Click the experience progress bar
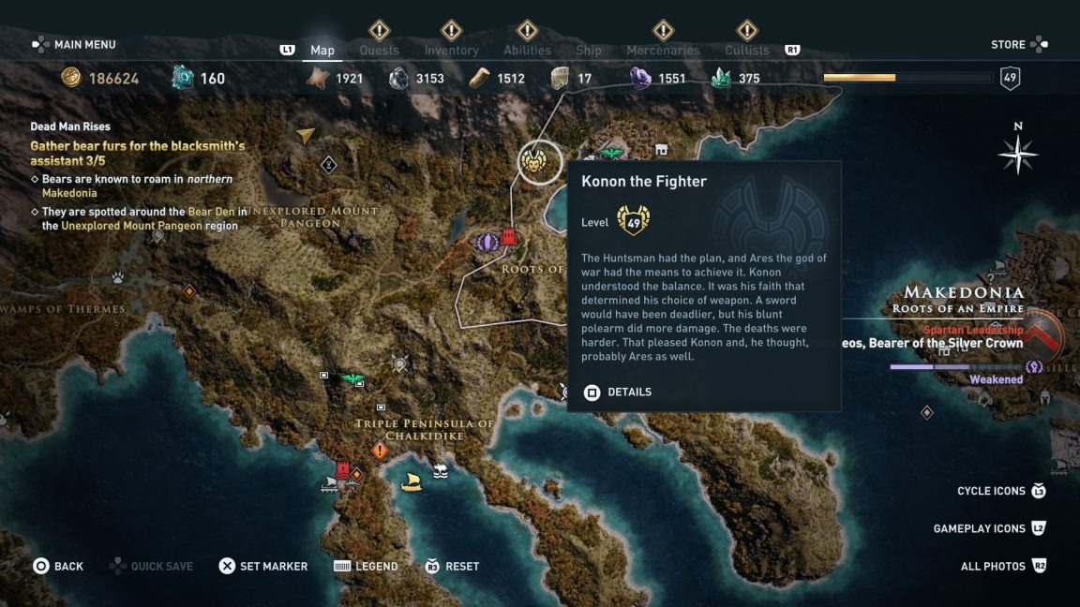The height and width of the screenshot is (607, 1080). [x=907, y=78]
